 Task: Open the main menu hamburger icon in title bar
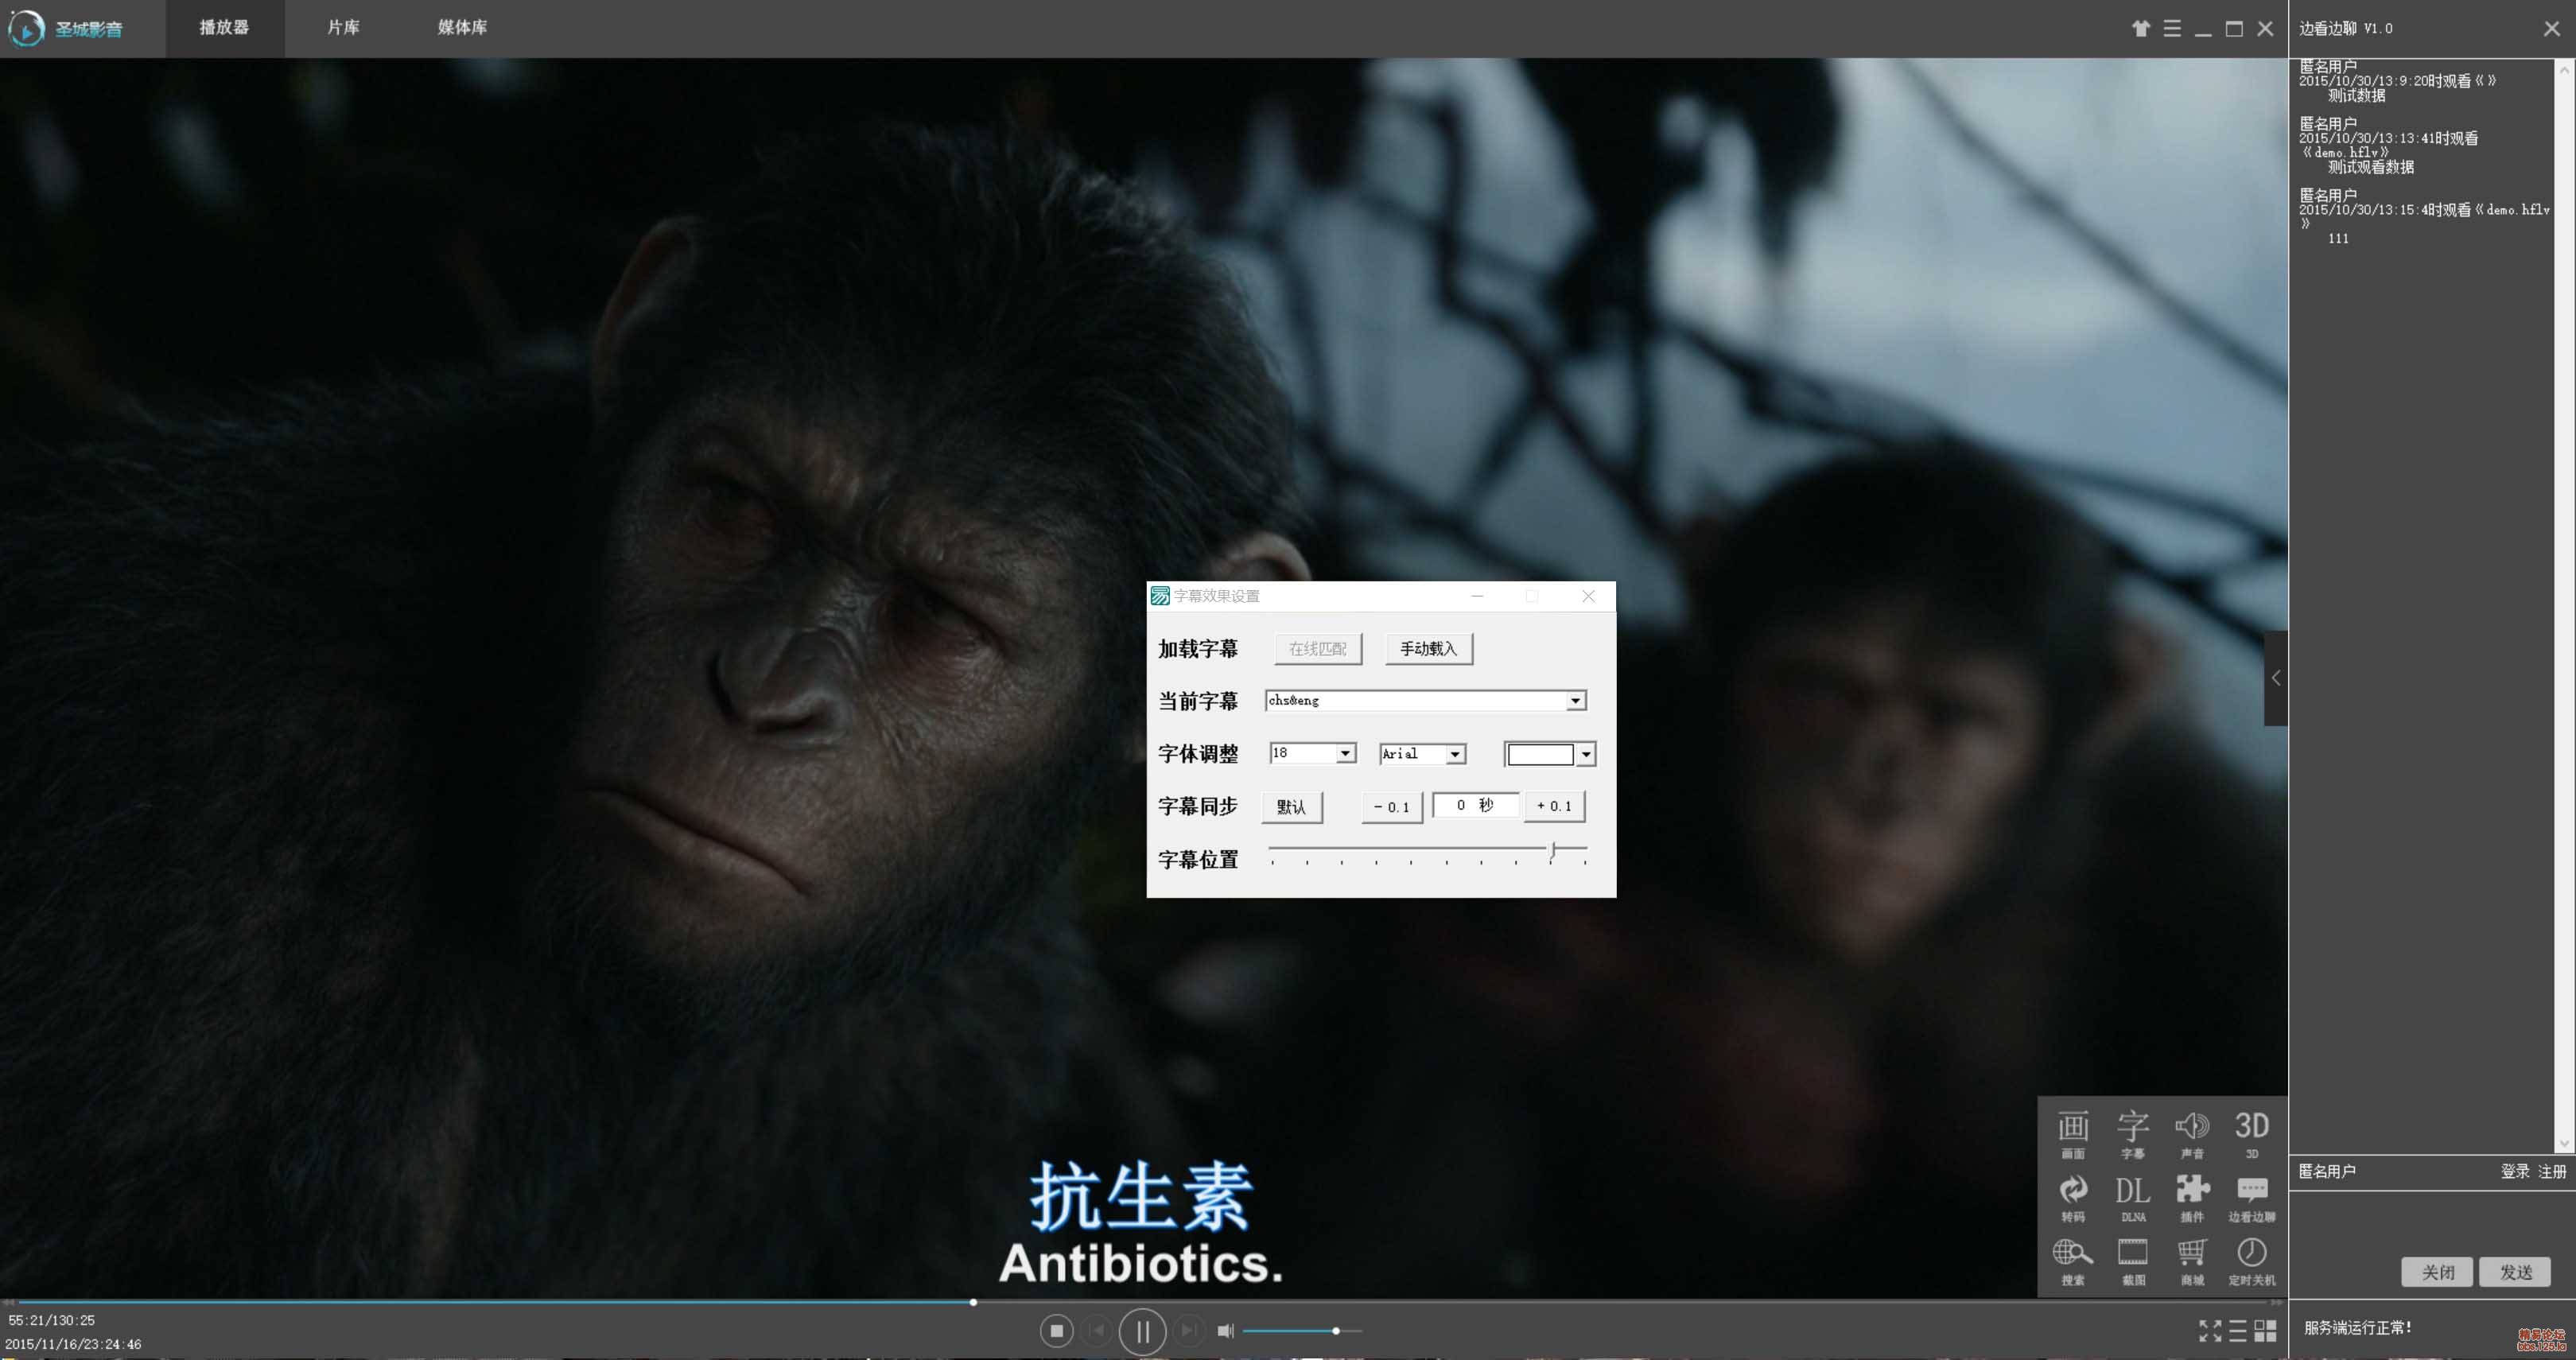(2172, 28)
